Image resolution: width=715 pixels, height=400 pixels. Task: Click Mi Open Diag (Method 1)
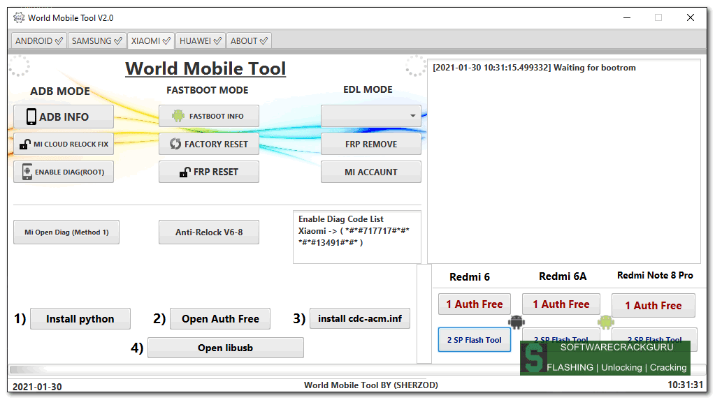[66, 232]
